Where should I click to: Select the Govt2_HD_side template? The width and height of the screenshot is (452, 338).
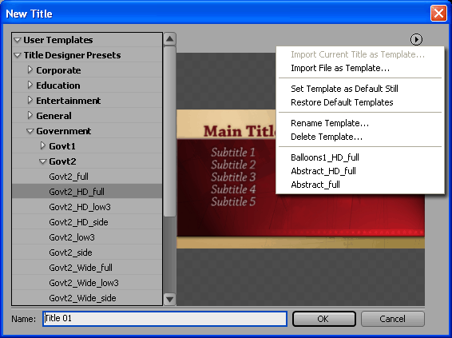(87, 222)
